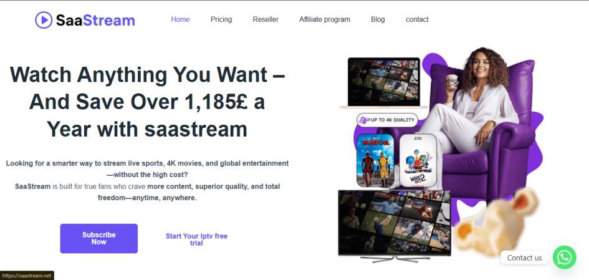The width and height of the screenshot is (589, 280).
Task: Open the Pricing page
Action: [x=221, y=19]
